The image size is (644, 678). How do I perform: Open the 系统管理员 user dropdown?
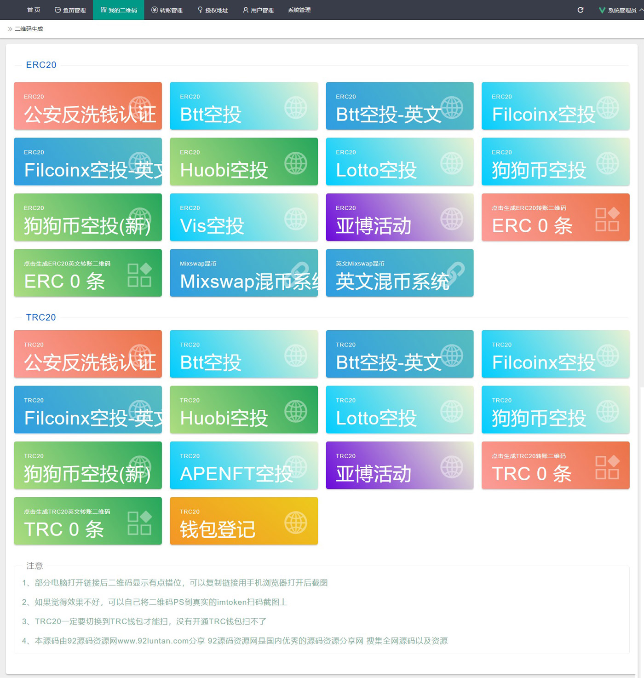click(621, 10)
